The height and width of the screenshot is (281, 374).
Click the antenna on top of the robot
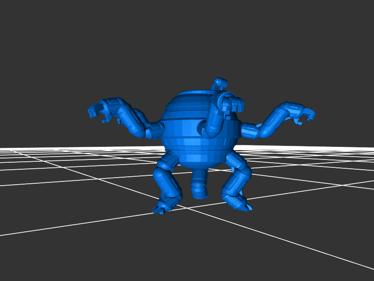219,84
